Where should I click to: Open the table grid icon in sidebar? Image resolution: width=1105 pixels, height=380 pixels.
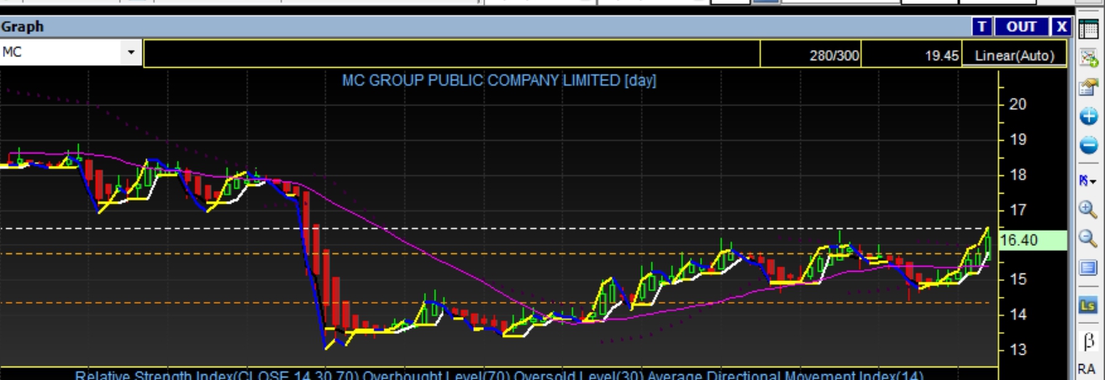click(1088, 28)
